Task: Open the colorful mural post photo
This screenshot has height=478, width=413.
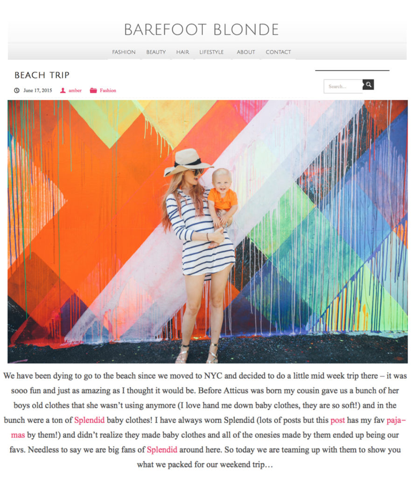Action: pos(208,232)
